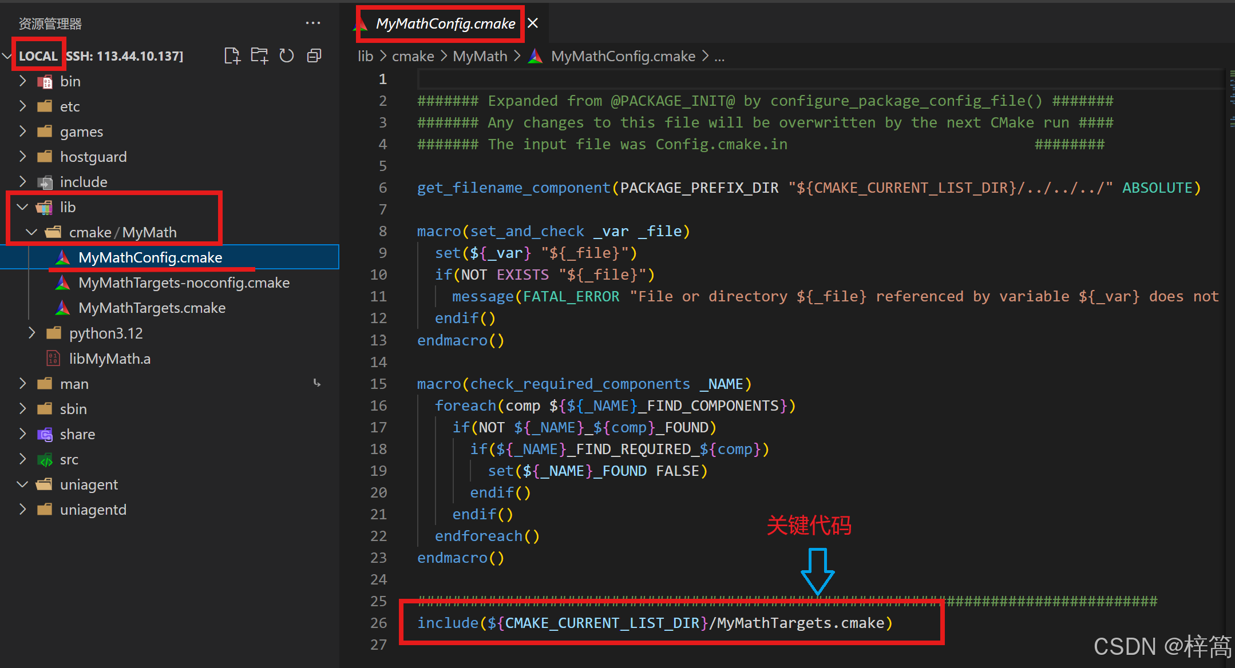
Task: Click the binary file icon next to libMyMath.a
Action: click(53, 359)
